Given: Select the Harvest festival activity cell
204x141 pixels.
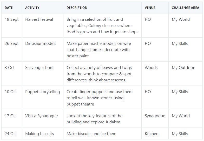Looking at the screenshot, I should [39, 19].
